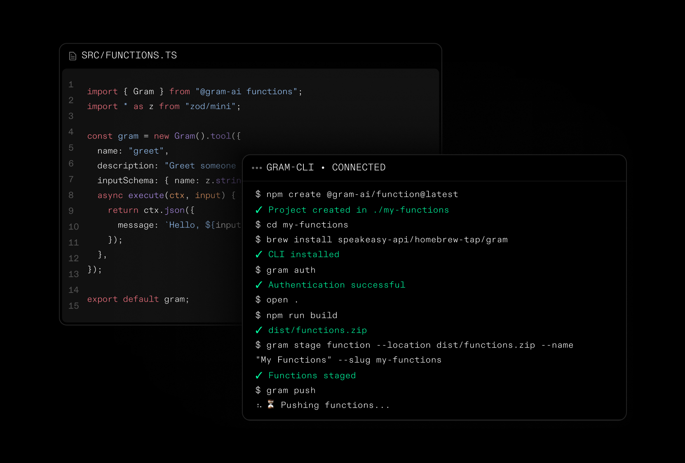Open the three-dot menu in the GRAM-CLI header
Viewport: 685px width, 463px height.
pyautogui.click(x=257, y=168)
